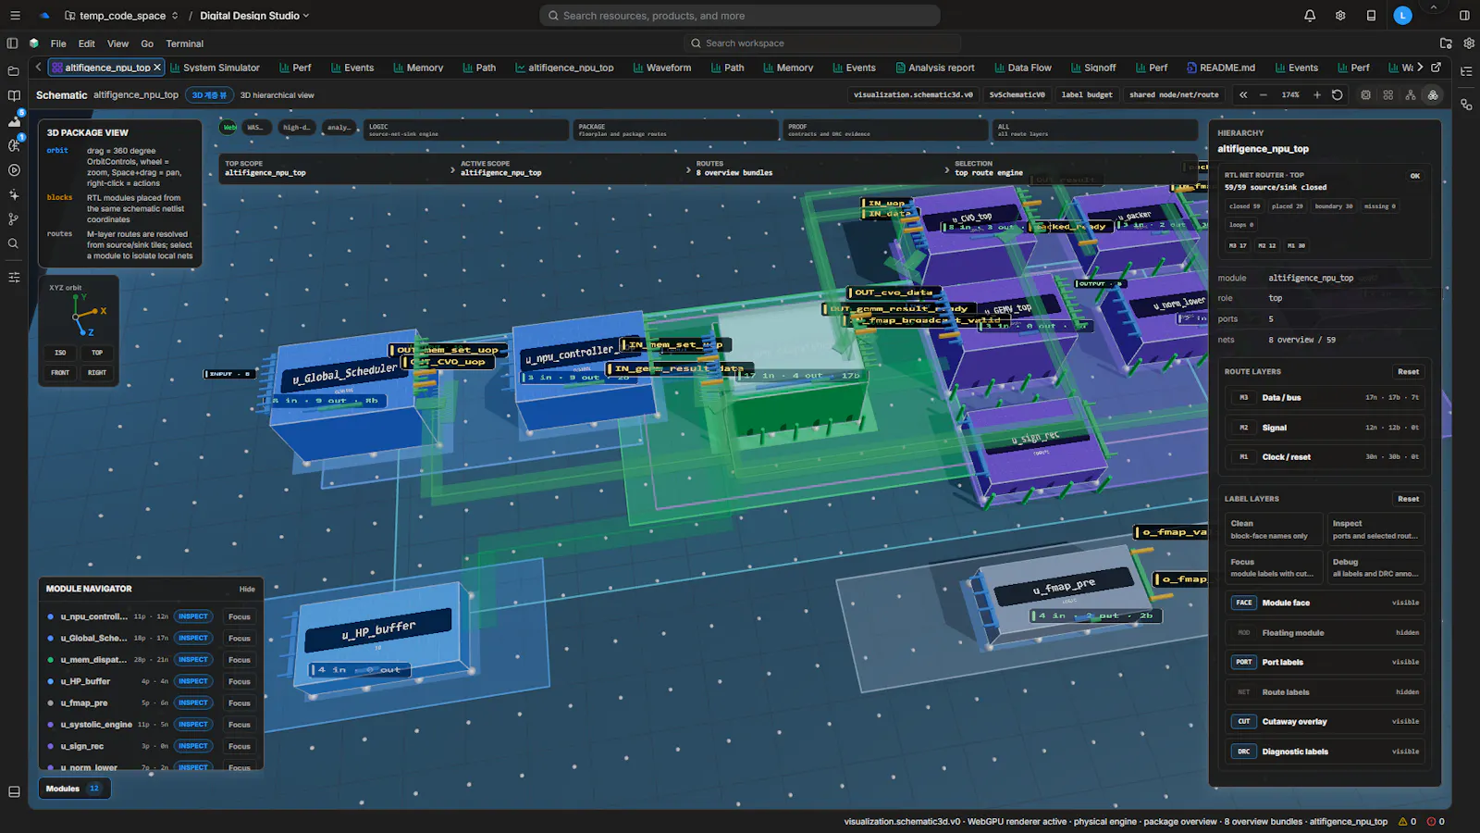Open the Terminal menu
1480x833 pixels.
click(184, 44)
